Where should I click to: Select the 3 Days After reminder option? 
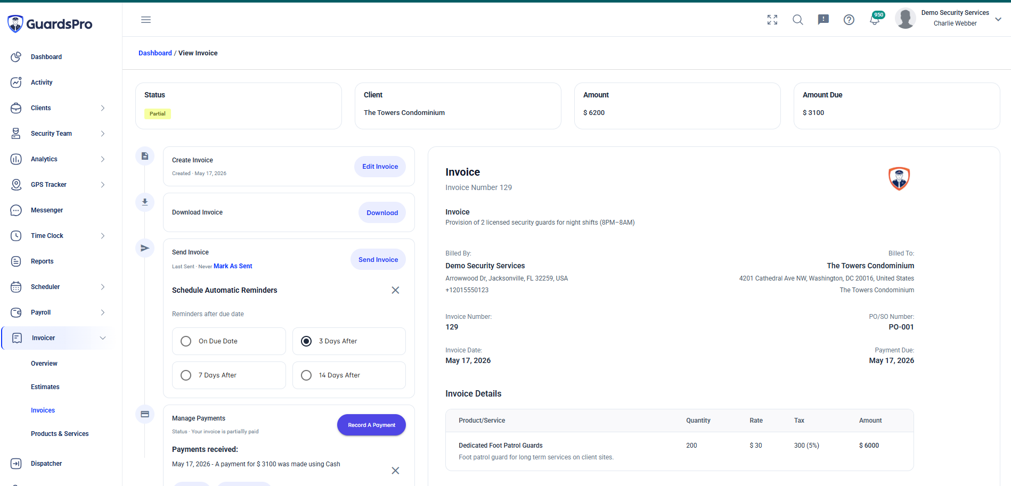point(349,341)
